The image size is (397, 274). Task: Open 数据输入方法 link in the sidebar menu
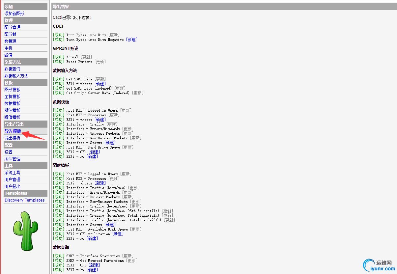tap(16, 76)
